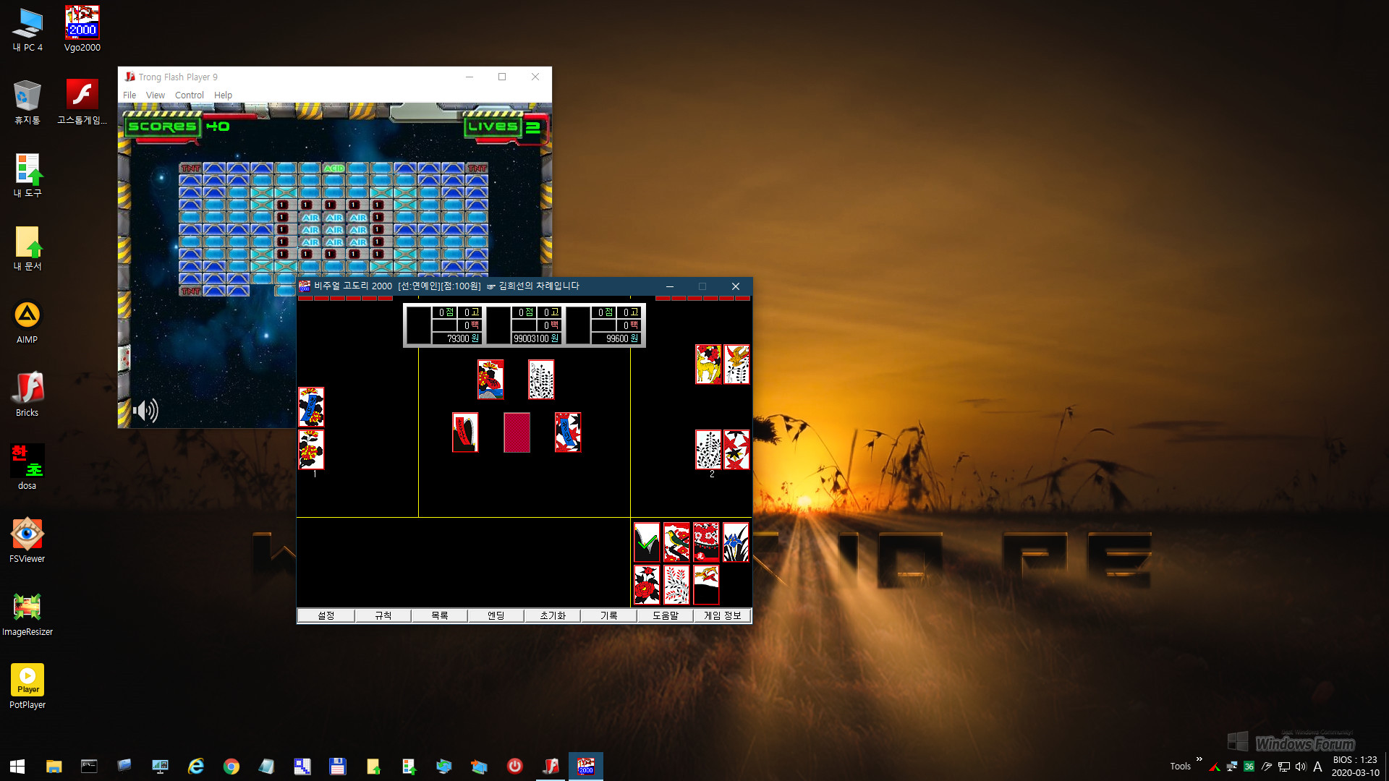
Task: Open View menu in Flash Player window
Action: click(x=155, y=95)
